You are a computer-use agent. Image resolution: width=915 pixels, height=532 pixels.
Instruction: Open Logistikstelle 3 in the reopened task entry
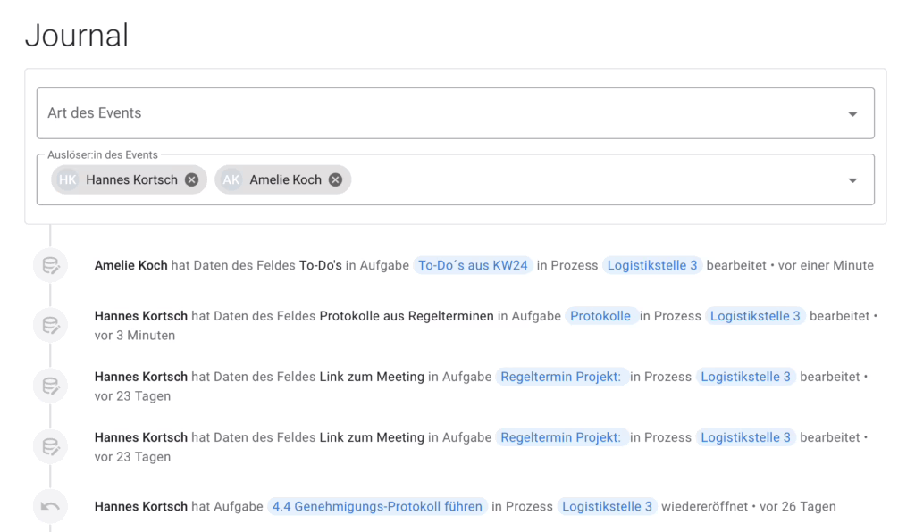[x=607, y=507]
